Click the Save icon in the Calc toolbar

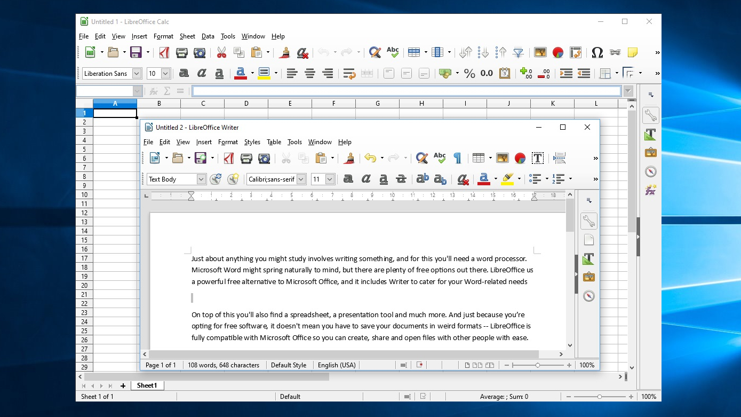point(136,52)
